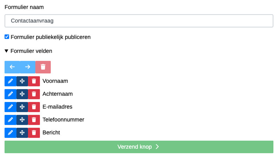
Task: Edit the Telefoonnummer field
Action: tap(11, 120)
